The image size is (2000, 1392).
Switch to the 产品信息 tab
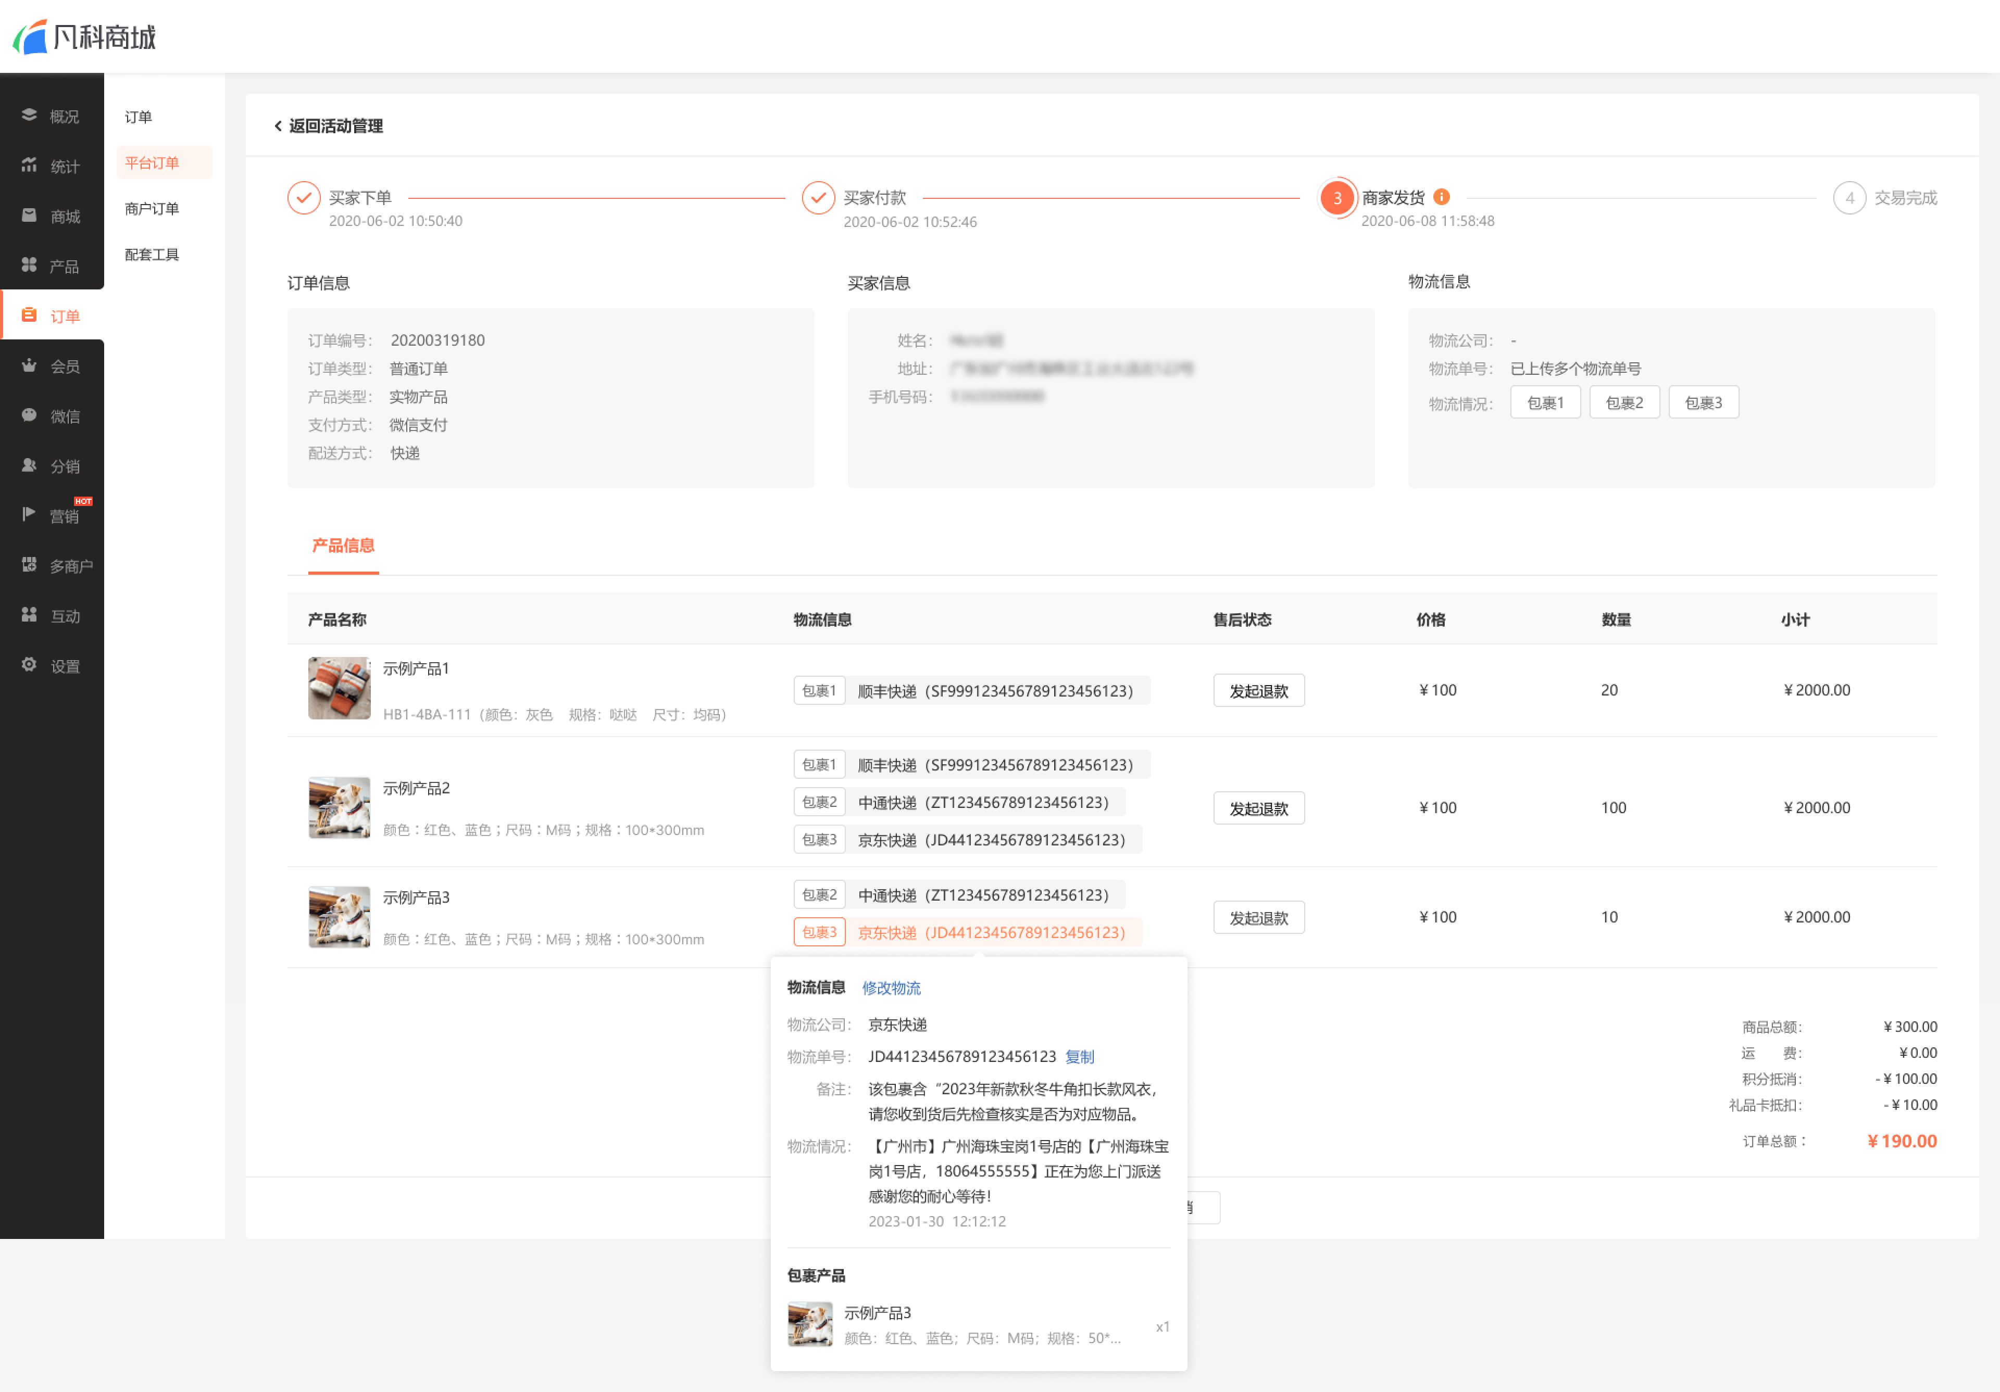[343, 546]
